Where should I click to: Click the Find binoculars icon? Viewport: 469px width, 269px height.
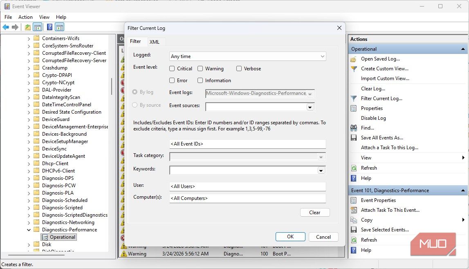tap(354, 128)
